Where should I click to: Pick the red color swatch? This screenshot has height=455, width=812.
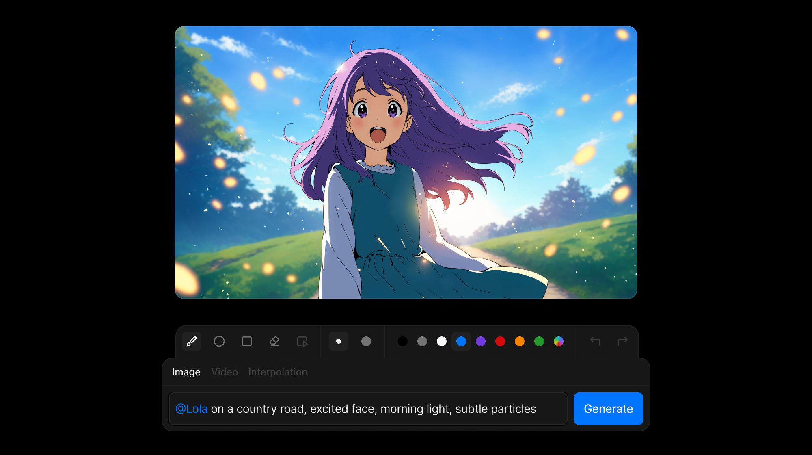click(x=500, y=341)
